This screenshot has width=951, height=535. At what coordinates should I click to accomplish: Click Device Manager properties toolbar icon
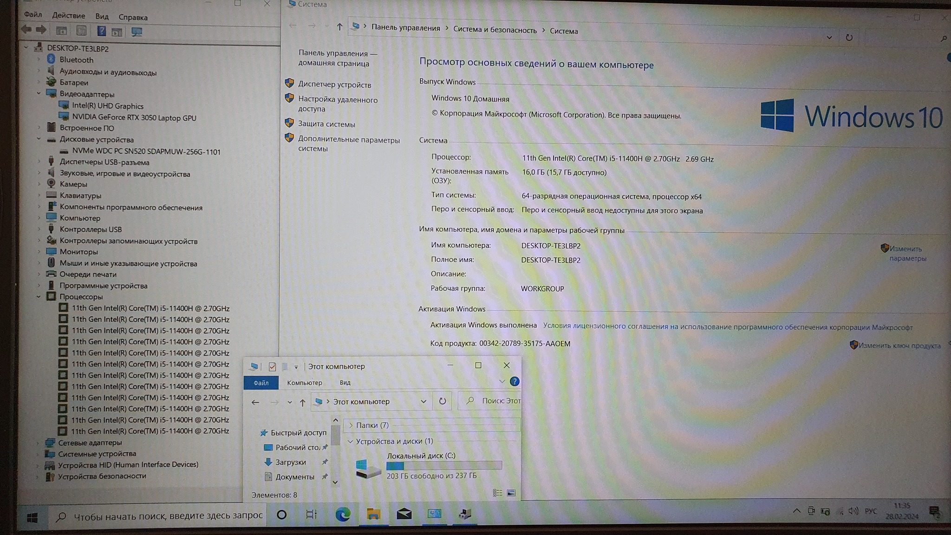pos(81,31)
